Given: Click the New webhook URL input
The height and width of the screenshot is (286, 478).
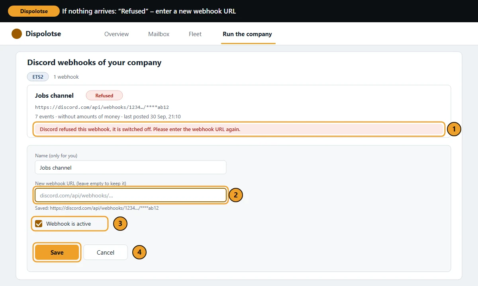Looking at the screenshot, I should tap(131, 195).
